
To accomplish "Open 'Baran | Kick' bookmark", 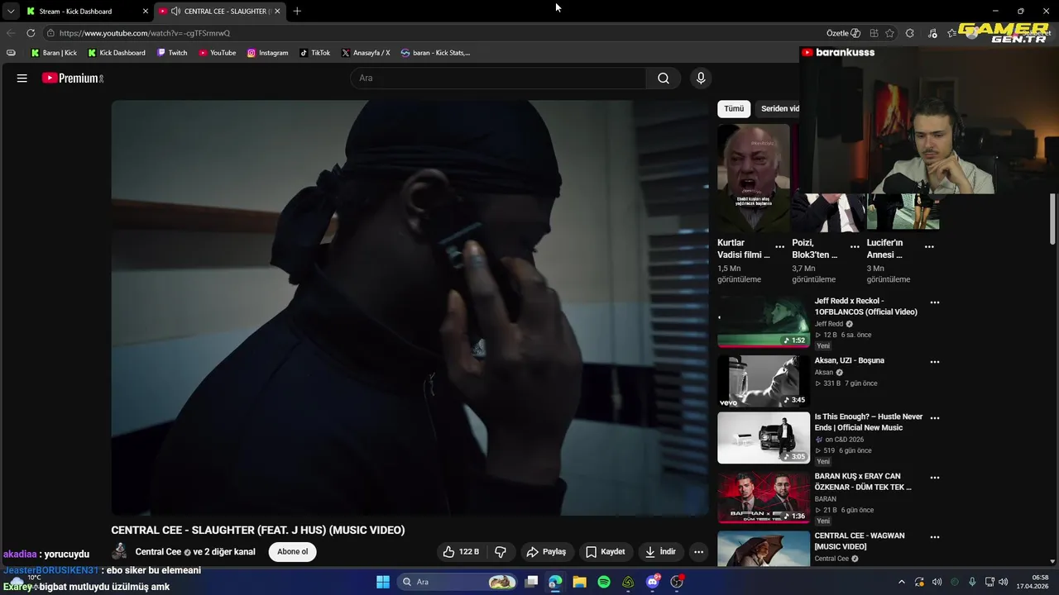I will 54,53.
